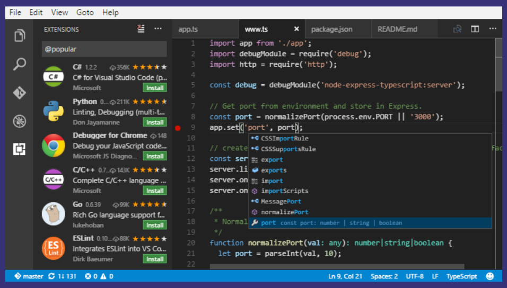Open errors and warnings count
507x288 pixels.
[99, 276]
